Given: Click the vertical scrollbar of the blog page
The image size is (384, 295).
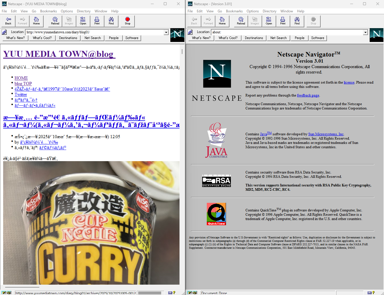Looking at the screenshot, I should coord(182,52).
